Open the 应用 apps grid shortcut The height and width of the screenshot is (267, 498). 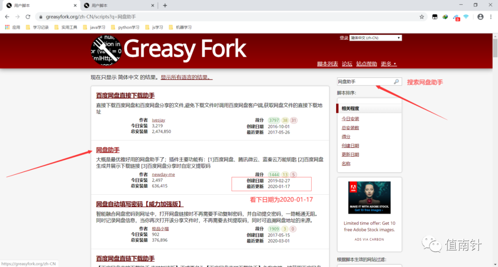12,27
